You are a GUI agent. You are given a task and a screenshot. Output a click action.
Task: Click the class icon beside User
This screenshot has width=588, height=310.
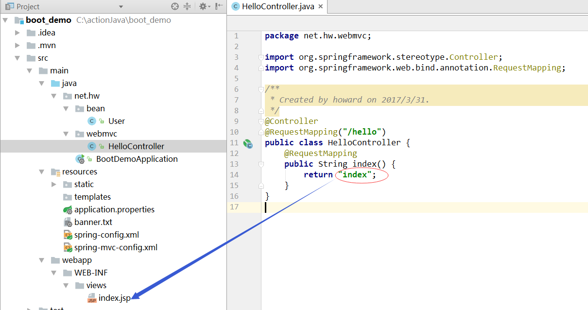[92, 121]
